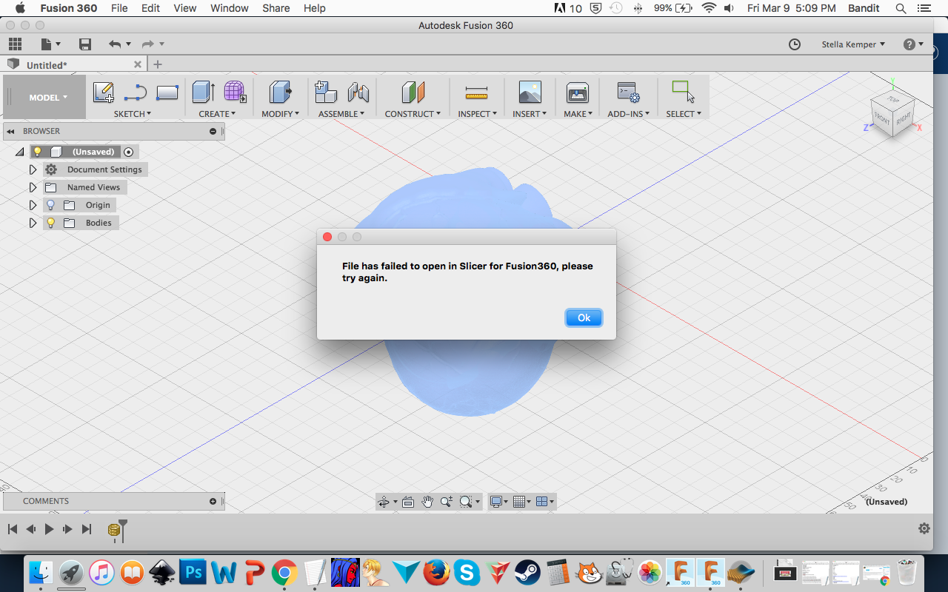
Task: Open the File menu in menu bar
Action: click(x=119, y=8)
